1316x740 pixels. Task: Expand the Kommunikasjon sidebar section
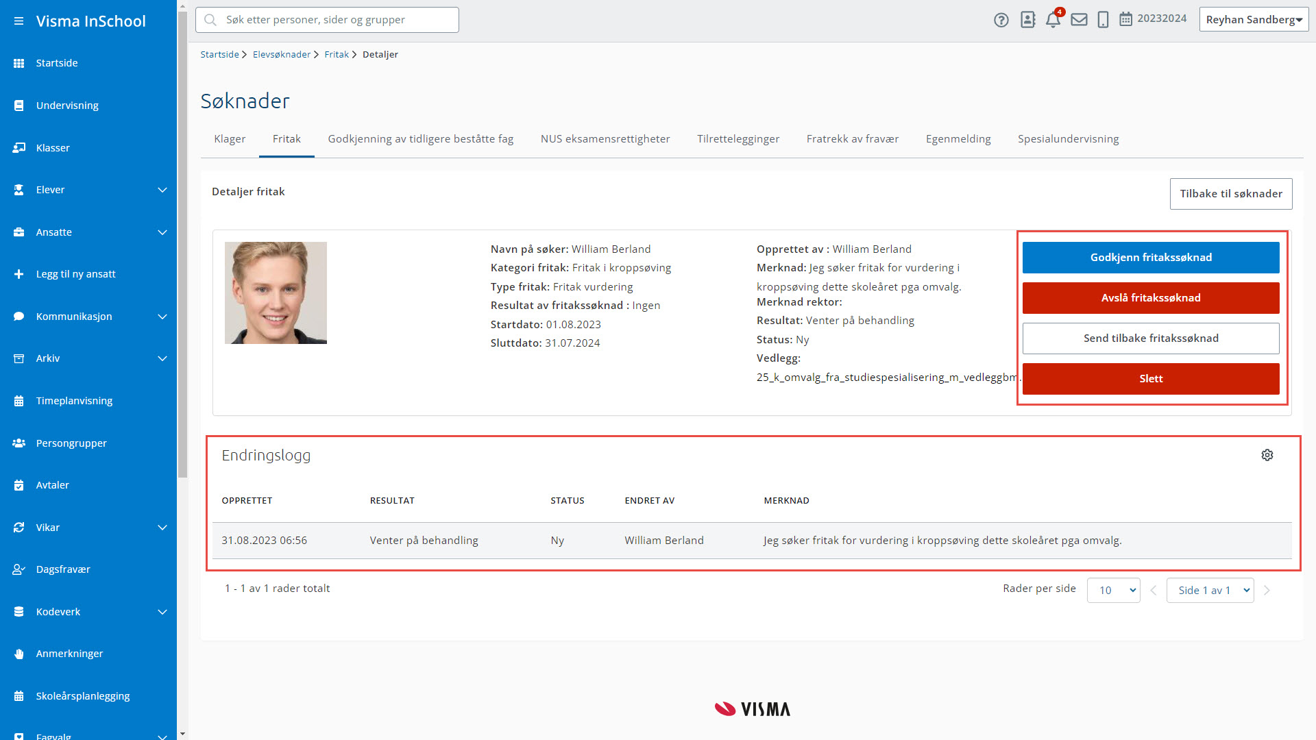click(162, 317)
